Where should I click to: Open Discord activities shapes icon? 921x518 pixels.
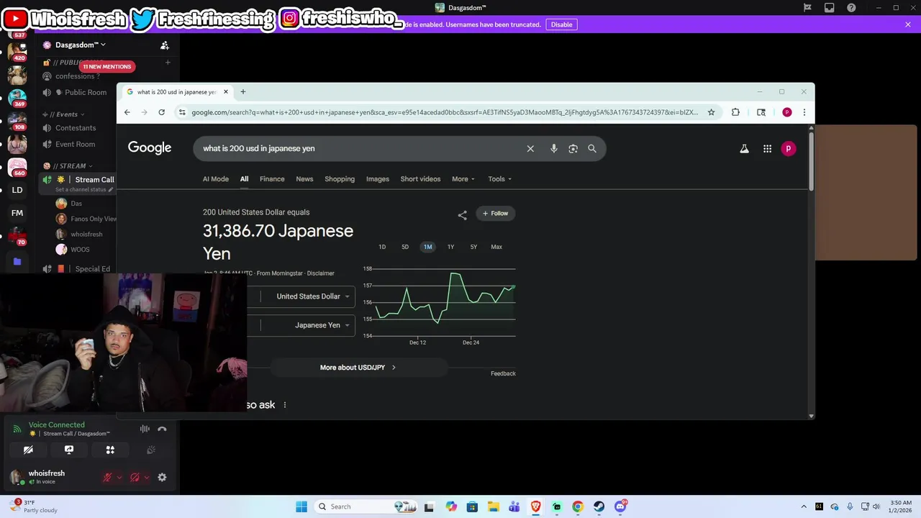point(110,450)
